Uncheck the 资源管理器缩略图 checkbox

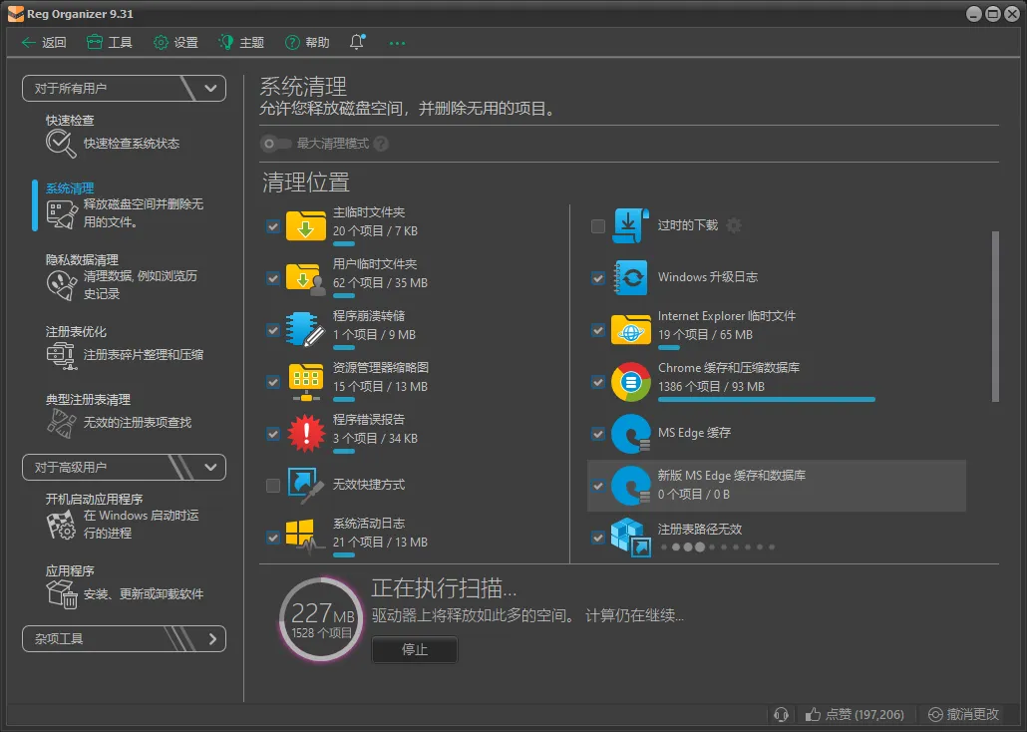point(273,381)
